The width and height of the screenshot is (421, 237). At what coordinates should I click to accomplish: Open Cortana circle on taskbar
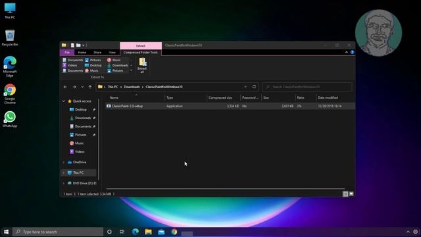pos(109,232)
